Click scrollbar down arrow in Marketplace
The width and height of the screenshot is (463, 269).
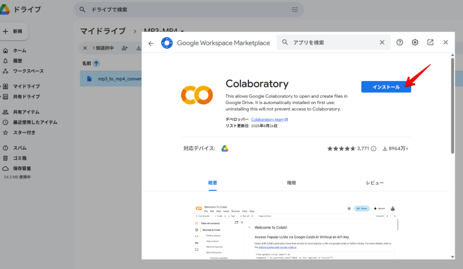click(452, 257)
